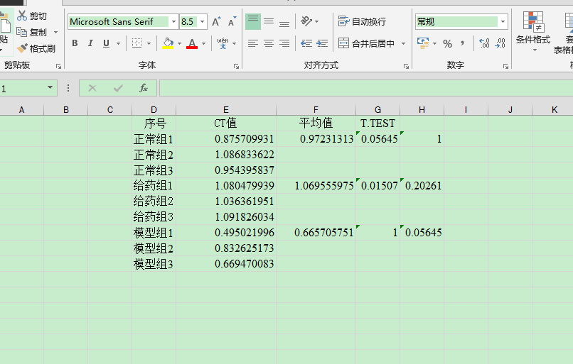Open clipboard group dialog launcher
Viewport: 573px width, 364px height.
point(58,67)
